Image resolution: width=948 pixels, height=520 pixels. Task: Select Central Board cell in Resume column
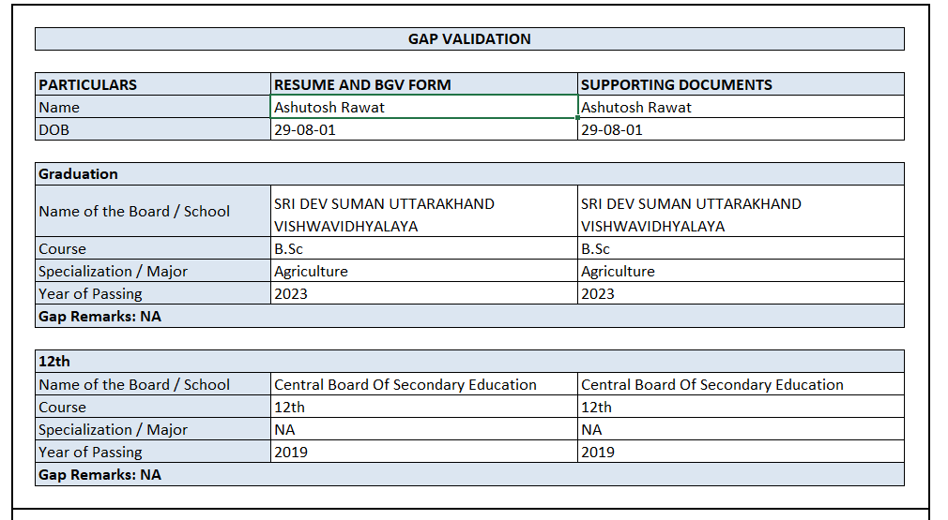(x=423, y=385)
